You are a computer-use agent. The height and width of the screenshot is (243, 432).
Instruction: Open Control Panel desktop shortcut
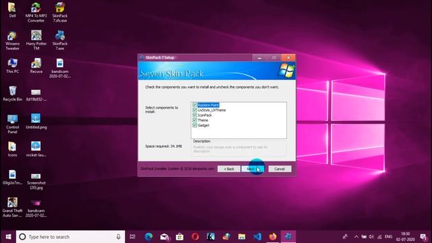pos(12,124)
